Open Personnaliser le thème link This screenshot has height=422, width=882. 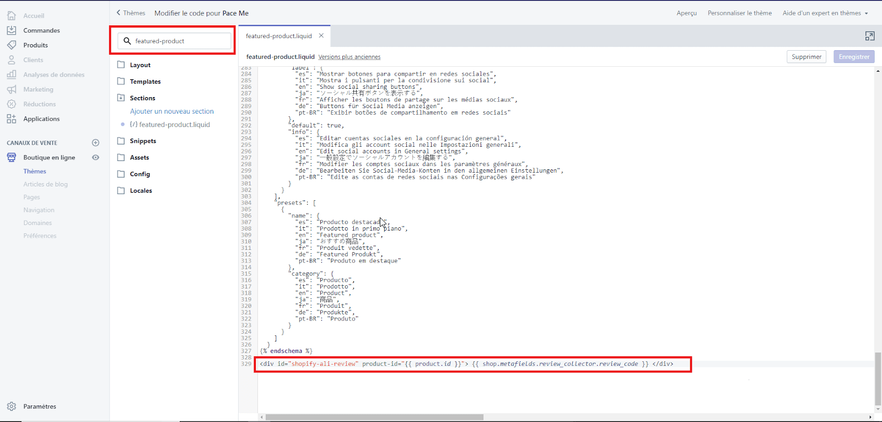(x=740, y=13)
